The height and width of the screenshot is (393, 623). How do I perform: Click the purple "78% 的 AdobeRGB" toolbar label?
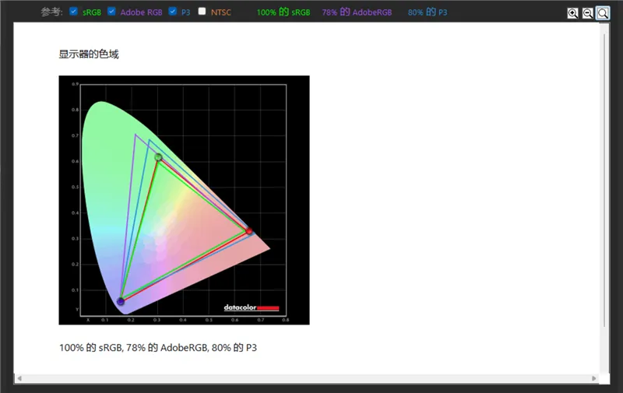point(357,12)
